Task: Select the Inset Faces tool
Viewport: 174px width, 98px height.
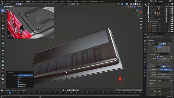Action: [x=3, y=47]
